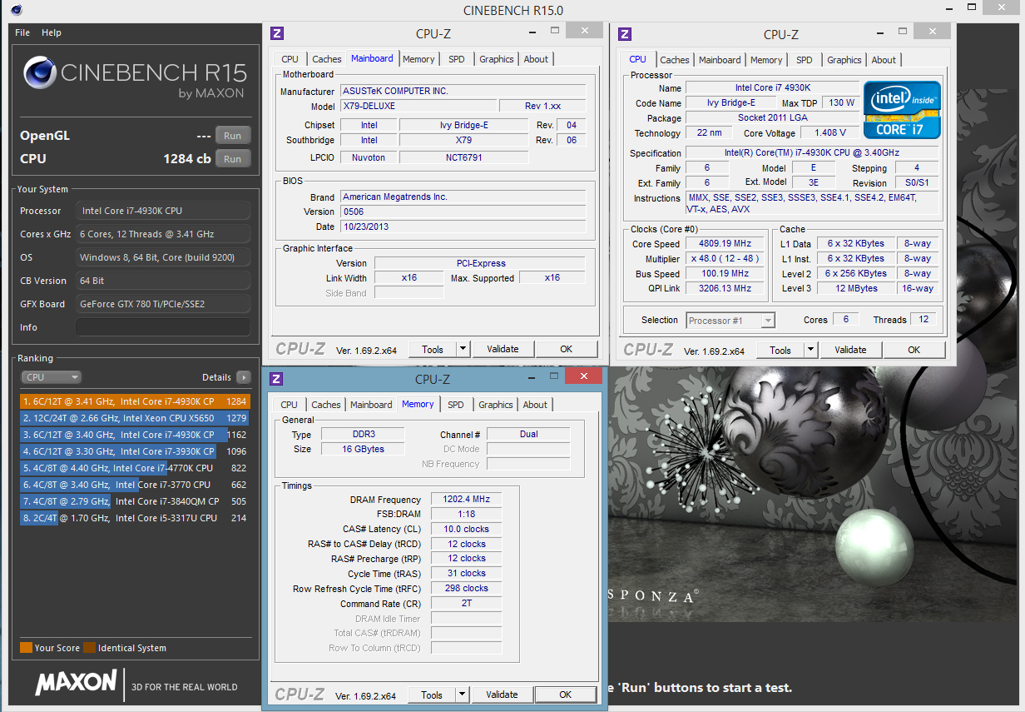Click the CPU-Z CPU window's purple Z icon
Screen dimensions: 1025x712
point(625,34)
